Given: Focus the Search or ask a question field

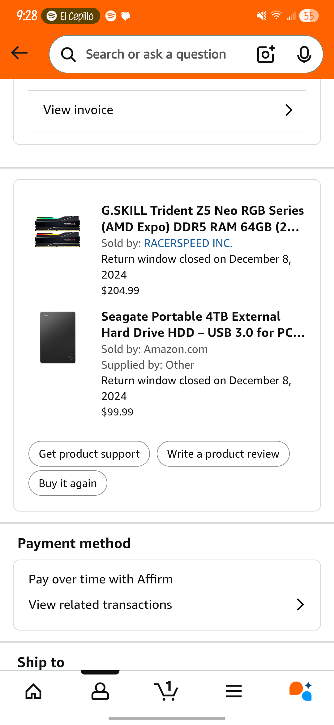Looking at the screenshot, I should coord(156,55).
